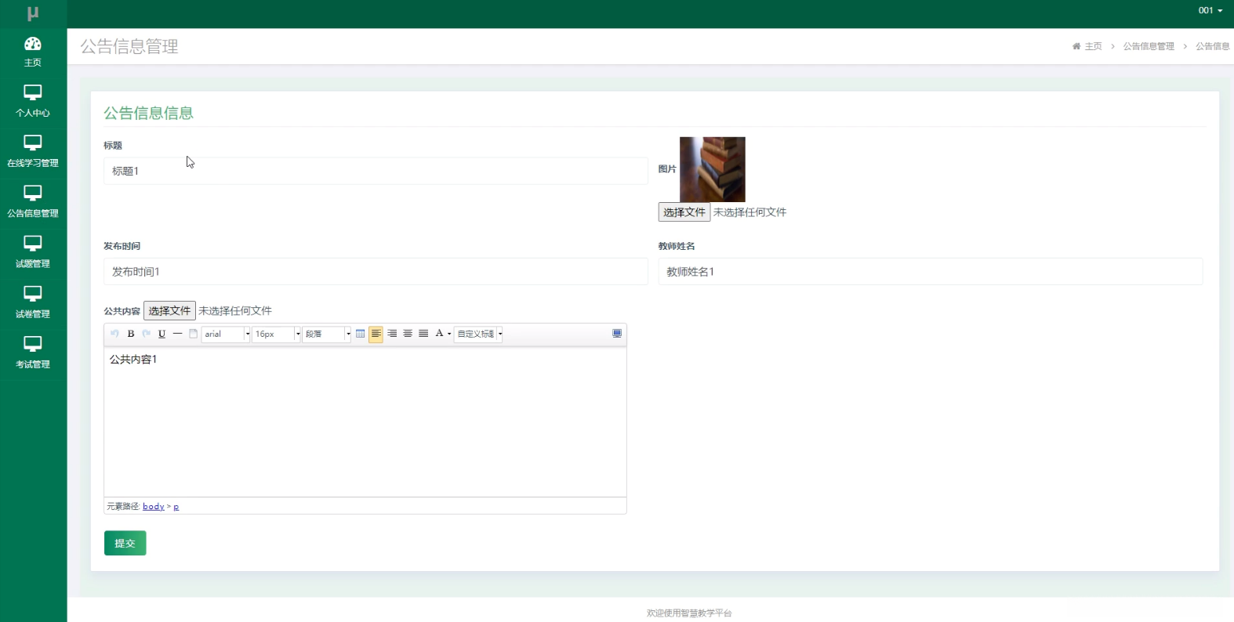The image size is (1234, 622).
Task: Click body link in element path
Action: [x=154, y=507]
